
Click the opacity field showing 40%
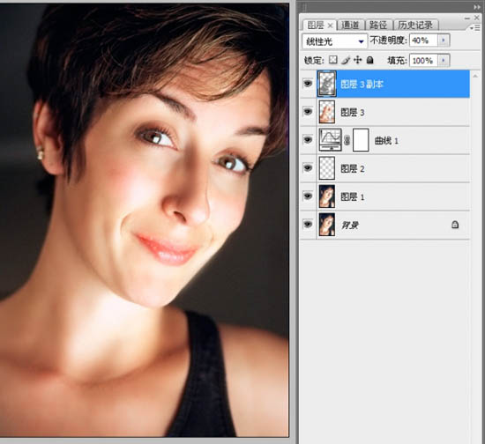(423, 41)
